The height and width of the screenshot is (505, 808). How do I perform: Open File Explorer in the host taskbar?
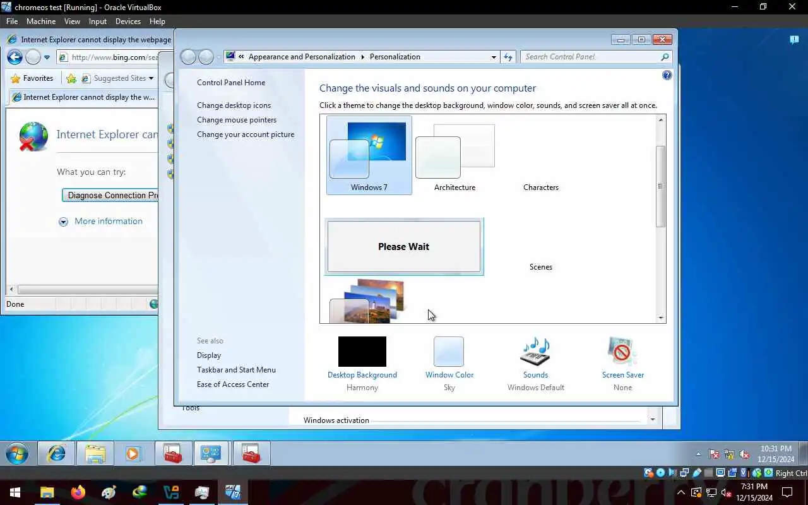click(x=47, y=492)
